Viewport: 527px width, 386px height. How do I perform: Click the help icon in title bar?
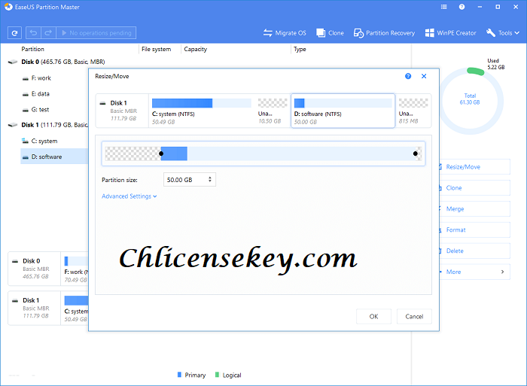coord(462,7)
